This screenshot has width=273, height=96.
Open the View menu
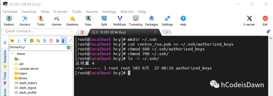tap(45, 12)
